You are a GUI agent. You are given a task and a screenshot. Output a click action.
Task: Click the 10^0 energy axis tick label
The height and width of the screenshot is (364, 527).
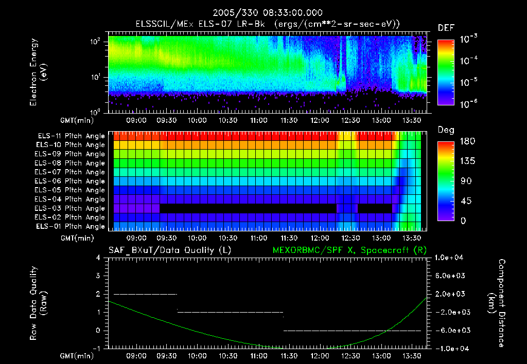tap(95, 112)
